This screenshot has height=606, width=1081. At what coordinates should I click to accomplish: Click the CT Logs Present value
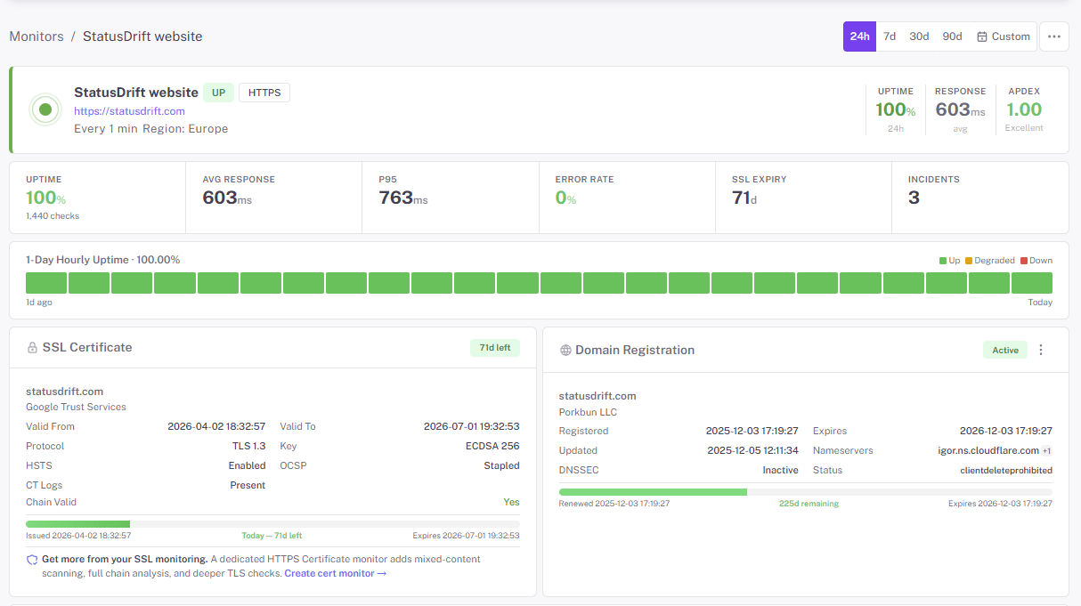pos(248,486)
